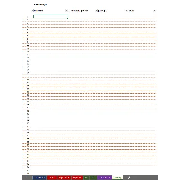Screen dimensions: 180x180
Task: Open the rightmost header filter dropdown
Action: point(154,10)
